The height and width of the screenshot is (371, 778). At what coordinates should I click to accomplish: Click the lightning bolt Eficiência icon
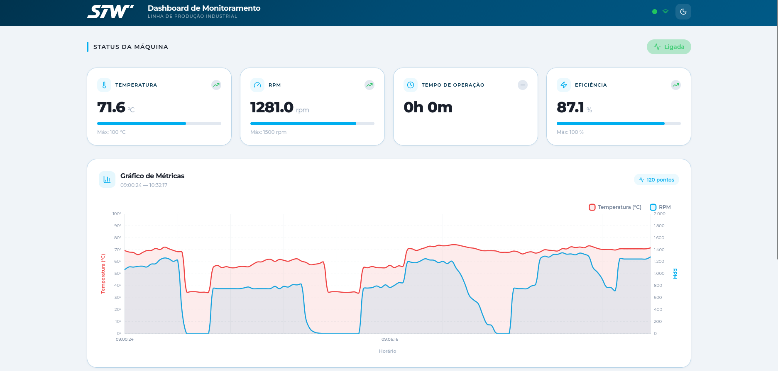click(564, 85)
